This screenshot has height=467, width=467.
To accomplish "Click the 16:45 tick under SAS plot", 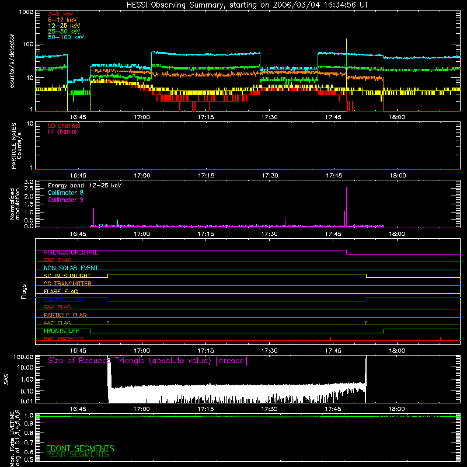I will pos(78,409).
